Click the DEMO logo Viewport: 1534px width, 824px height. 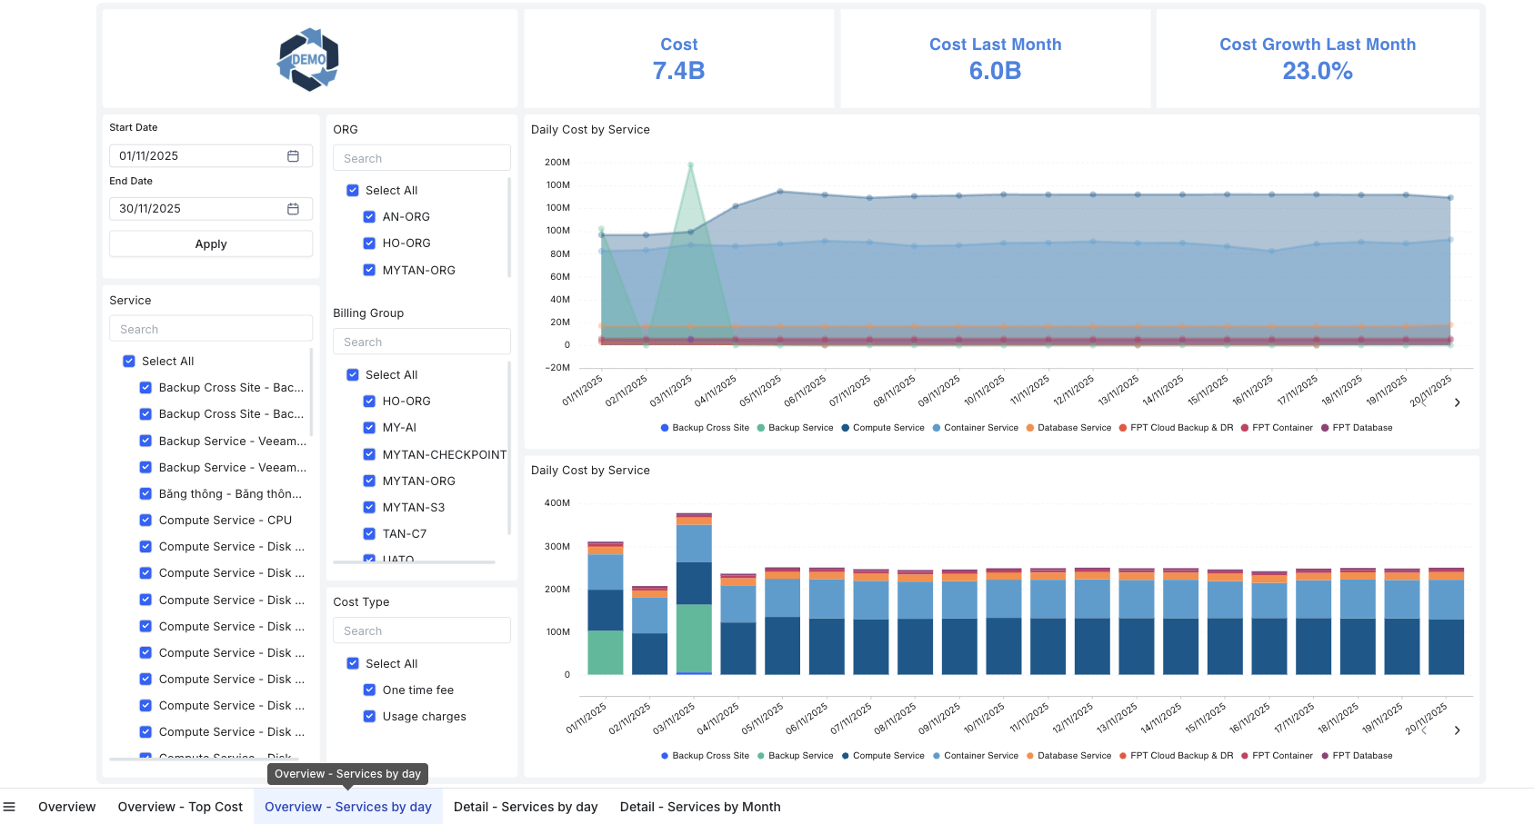pos(307,57)
